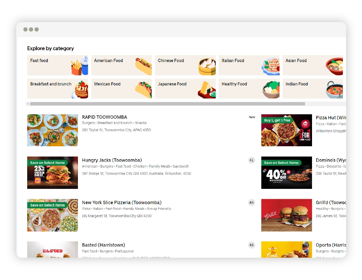
Task: Open the Healthy Food salad tile
Action: point(249,89)
